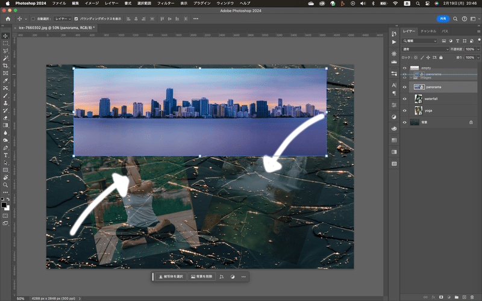Toggle the 自動選択 checkbox
Screen dimensions: 482x301
tap(33, 19)
